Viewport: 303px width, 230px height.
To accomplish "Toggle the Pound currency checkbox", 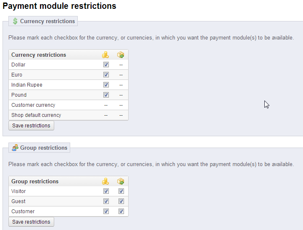I will click(106, 95).
